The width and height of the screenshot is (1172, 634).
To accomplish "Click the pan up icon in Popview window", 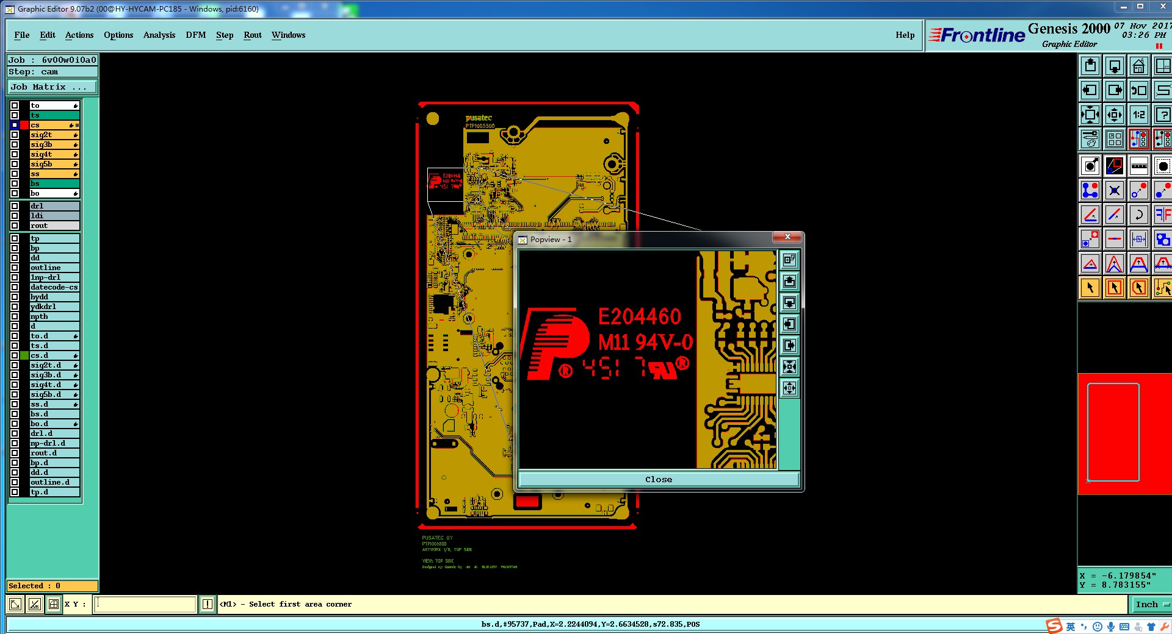I will pos(789,282).
